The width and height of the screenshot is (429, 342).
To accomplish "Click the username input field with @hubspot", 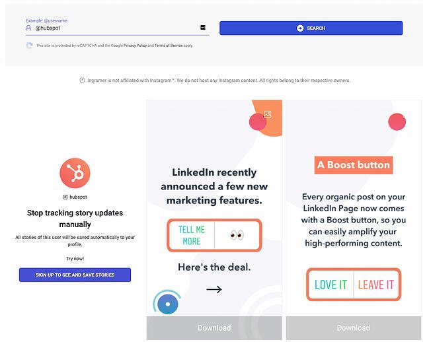I will click(x=117, y=28).
